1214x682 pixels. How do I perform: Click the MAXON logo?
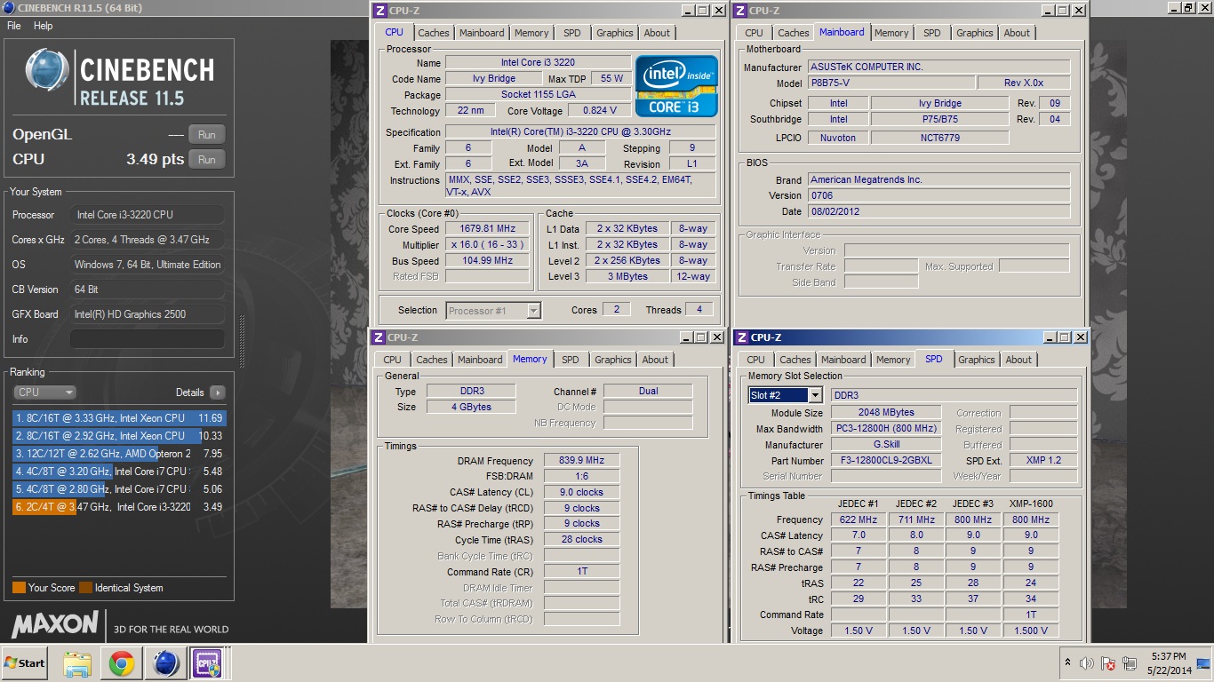(55, 624)
